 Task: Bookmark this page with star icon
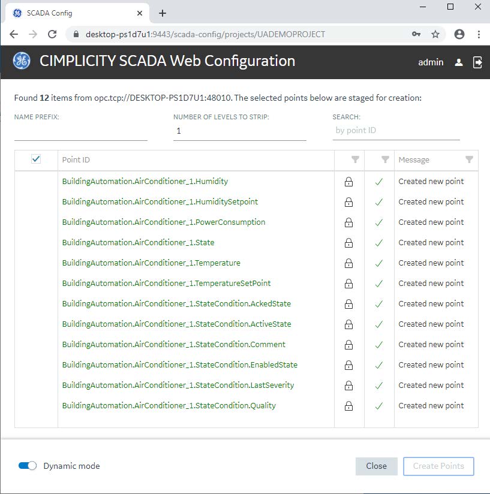(x=435, y=34)
